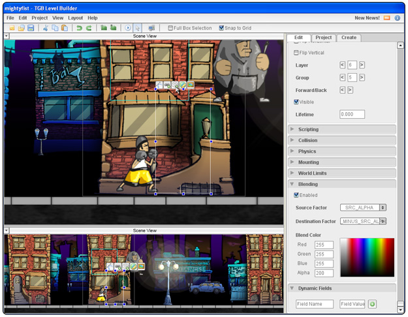Click the green Undo arrow
Viewport: 408px width, 317px height.
(x=79, y=28)
